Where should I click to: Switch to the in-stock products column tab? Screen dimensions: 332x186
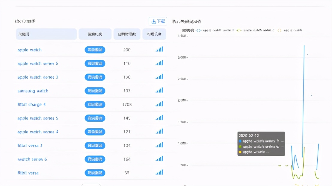point(127,34)
